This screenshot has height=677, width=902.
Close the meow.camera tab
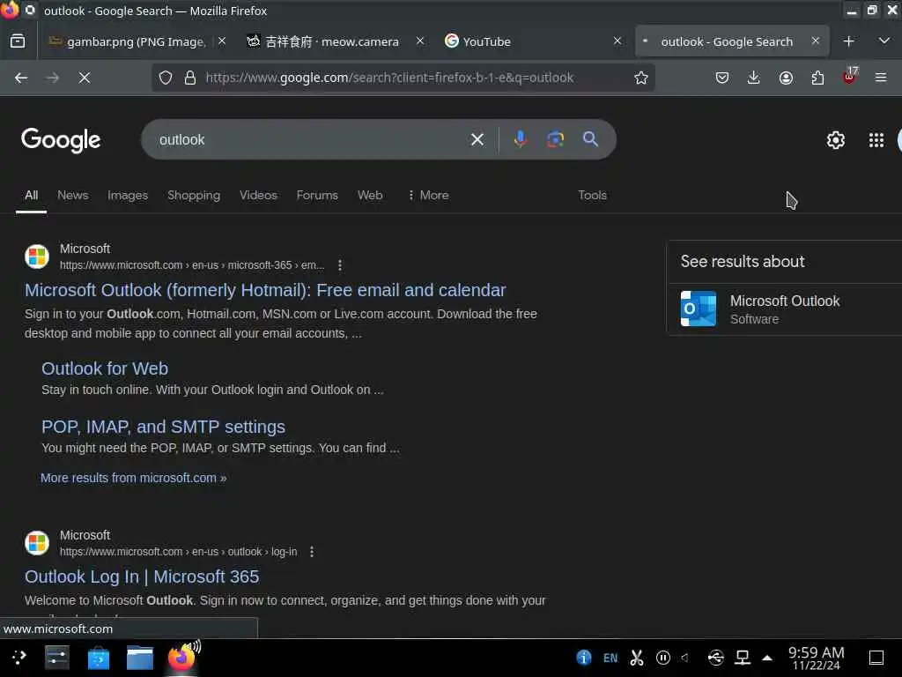(420, 41)
